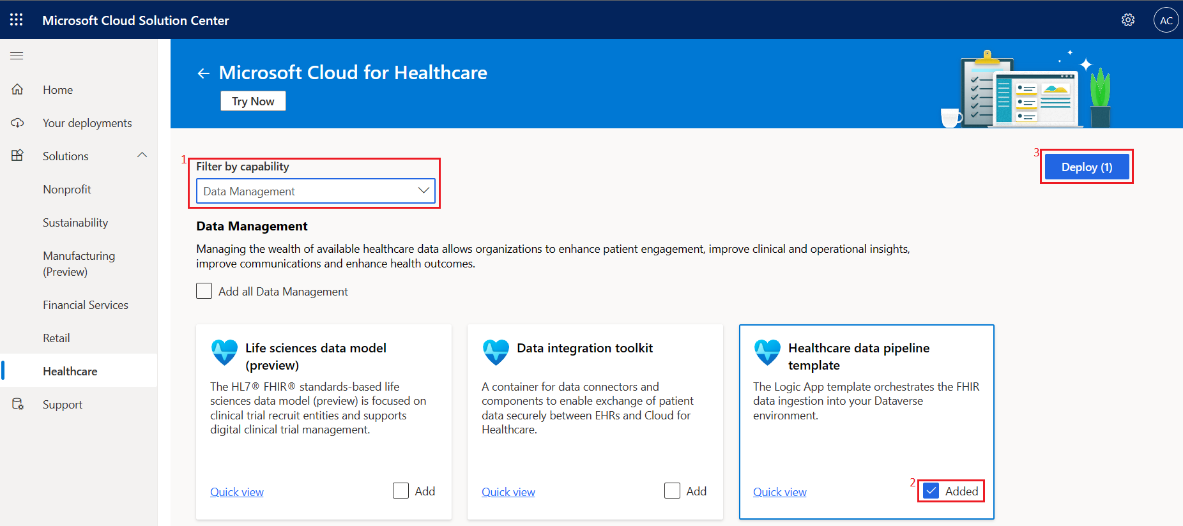
Task: Click the Data integration toolkit title
Action: 584,348
